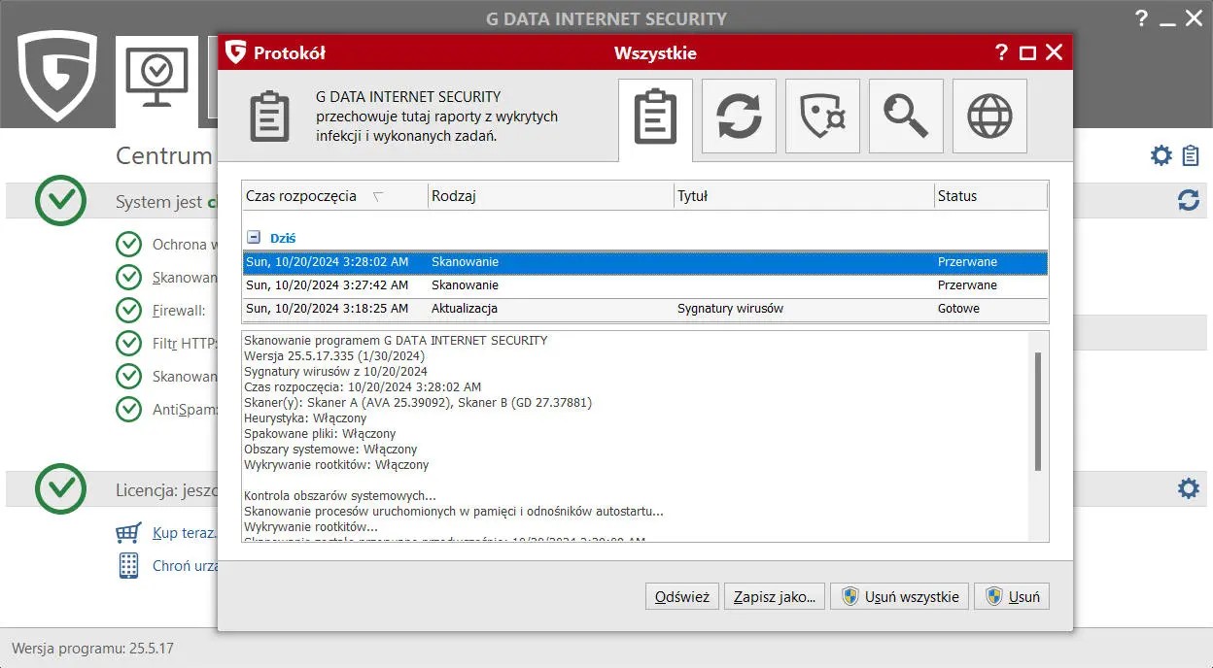This screenshot has height=668, width=1213.
Task: Select the web protection globe log icon
Action: [x=988, y=116]
